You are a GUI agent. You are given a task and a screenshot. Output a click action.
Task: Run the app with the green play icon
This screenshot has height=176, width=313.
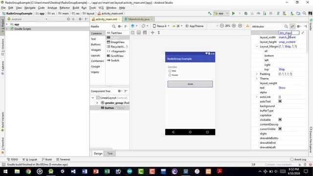(x=233, y=13)
